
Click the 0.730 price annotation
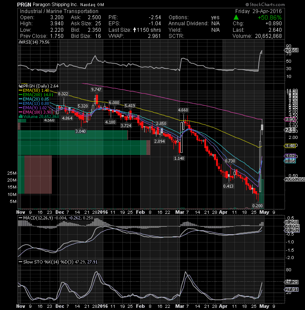[x=230, y=161]
